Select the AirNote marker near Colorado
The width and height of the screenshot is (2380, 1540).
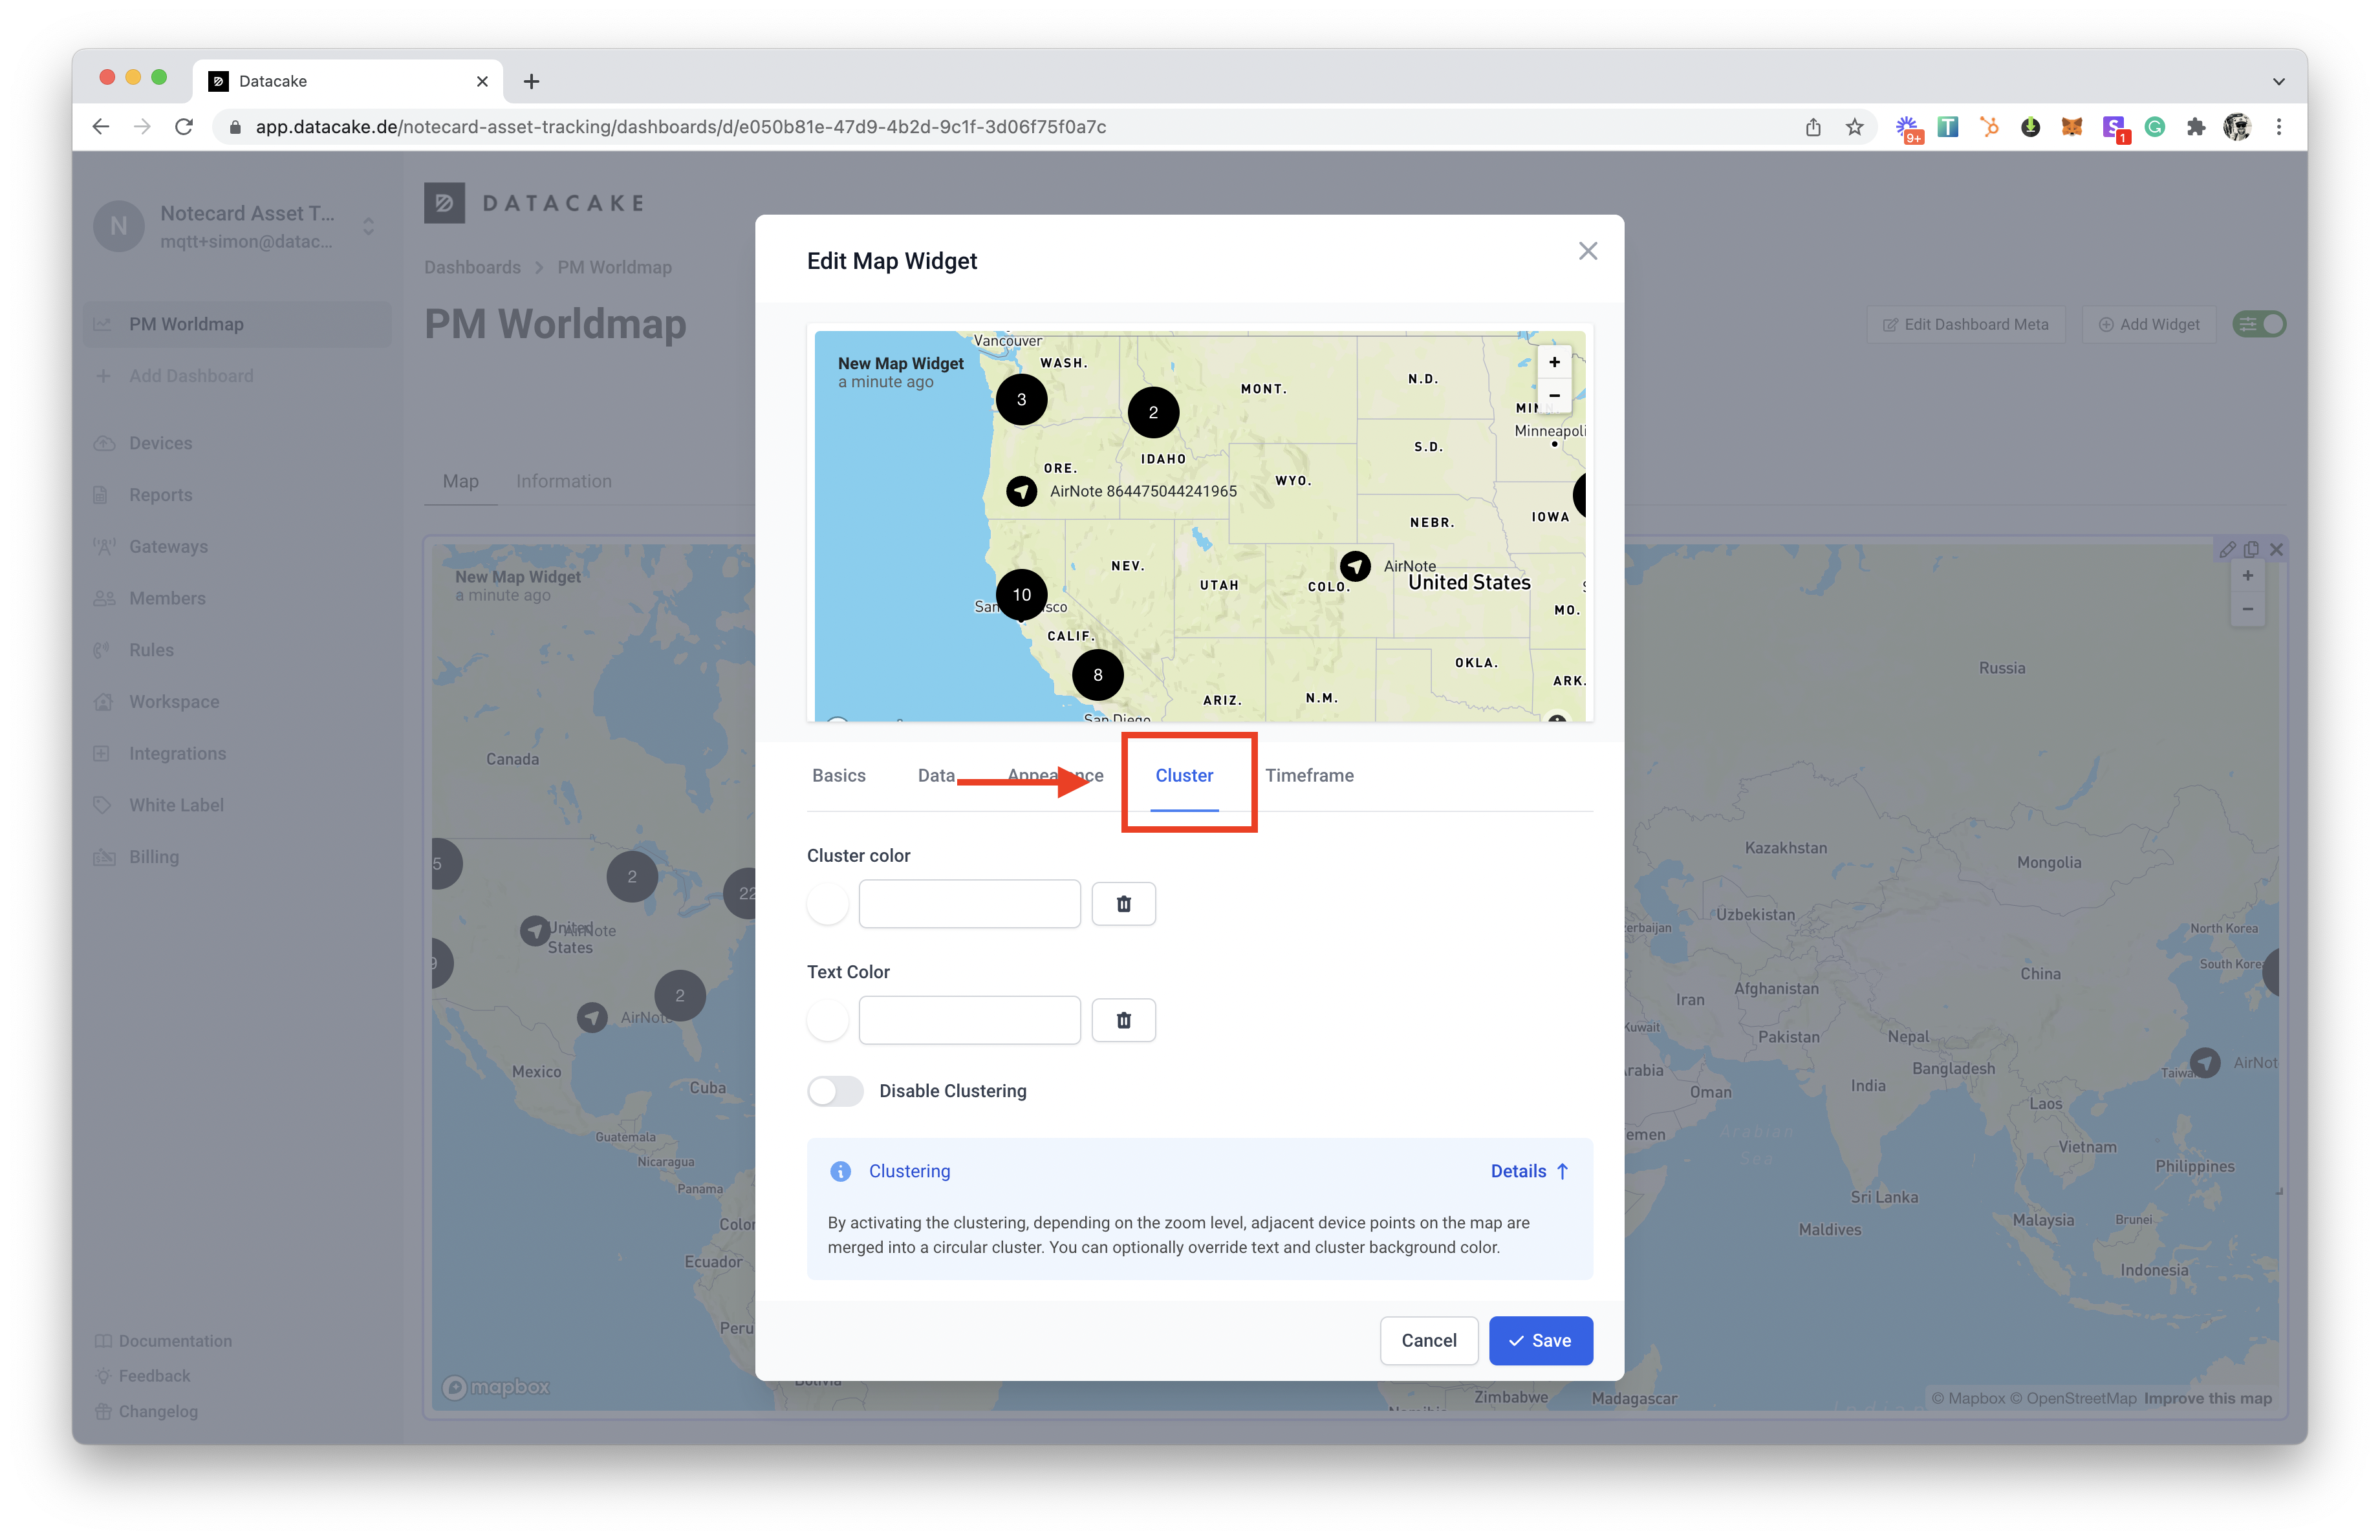pos(1355,566)
